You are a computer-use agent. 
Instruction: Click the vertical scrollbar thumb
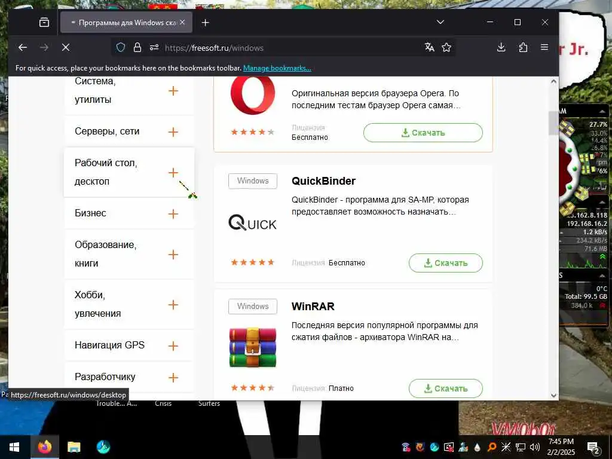coord(553,123)
